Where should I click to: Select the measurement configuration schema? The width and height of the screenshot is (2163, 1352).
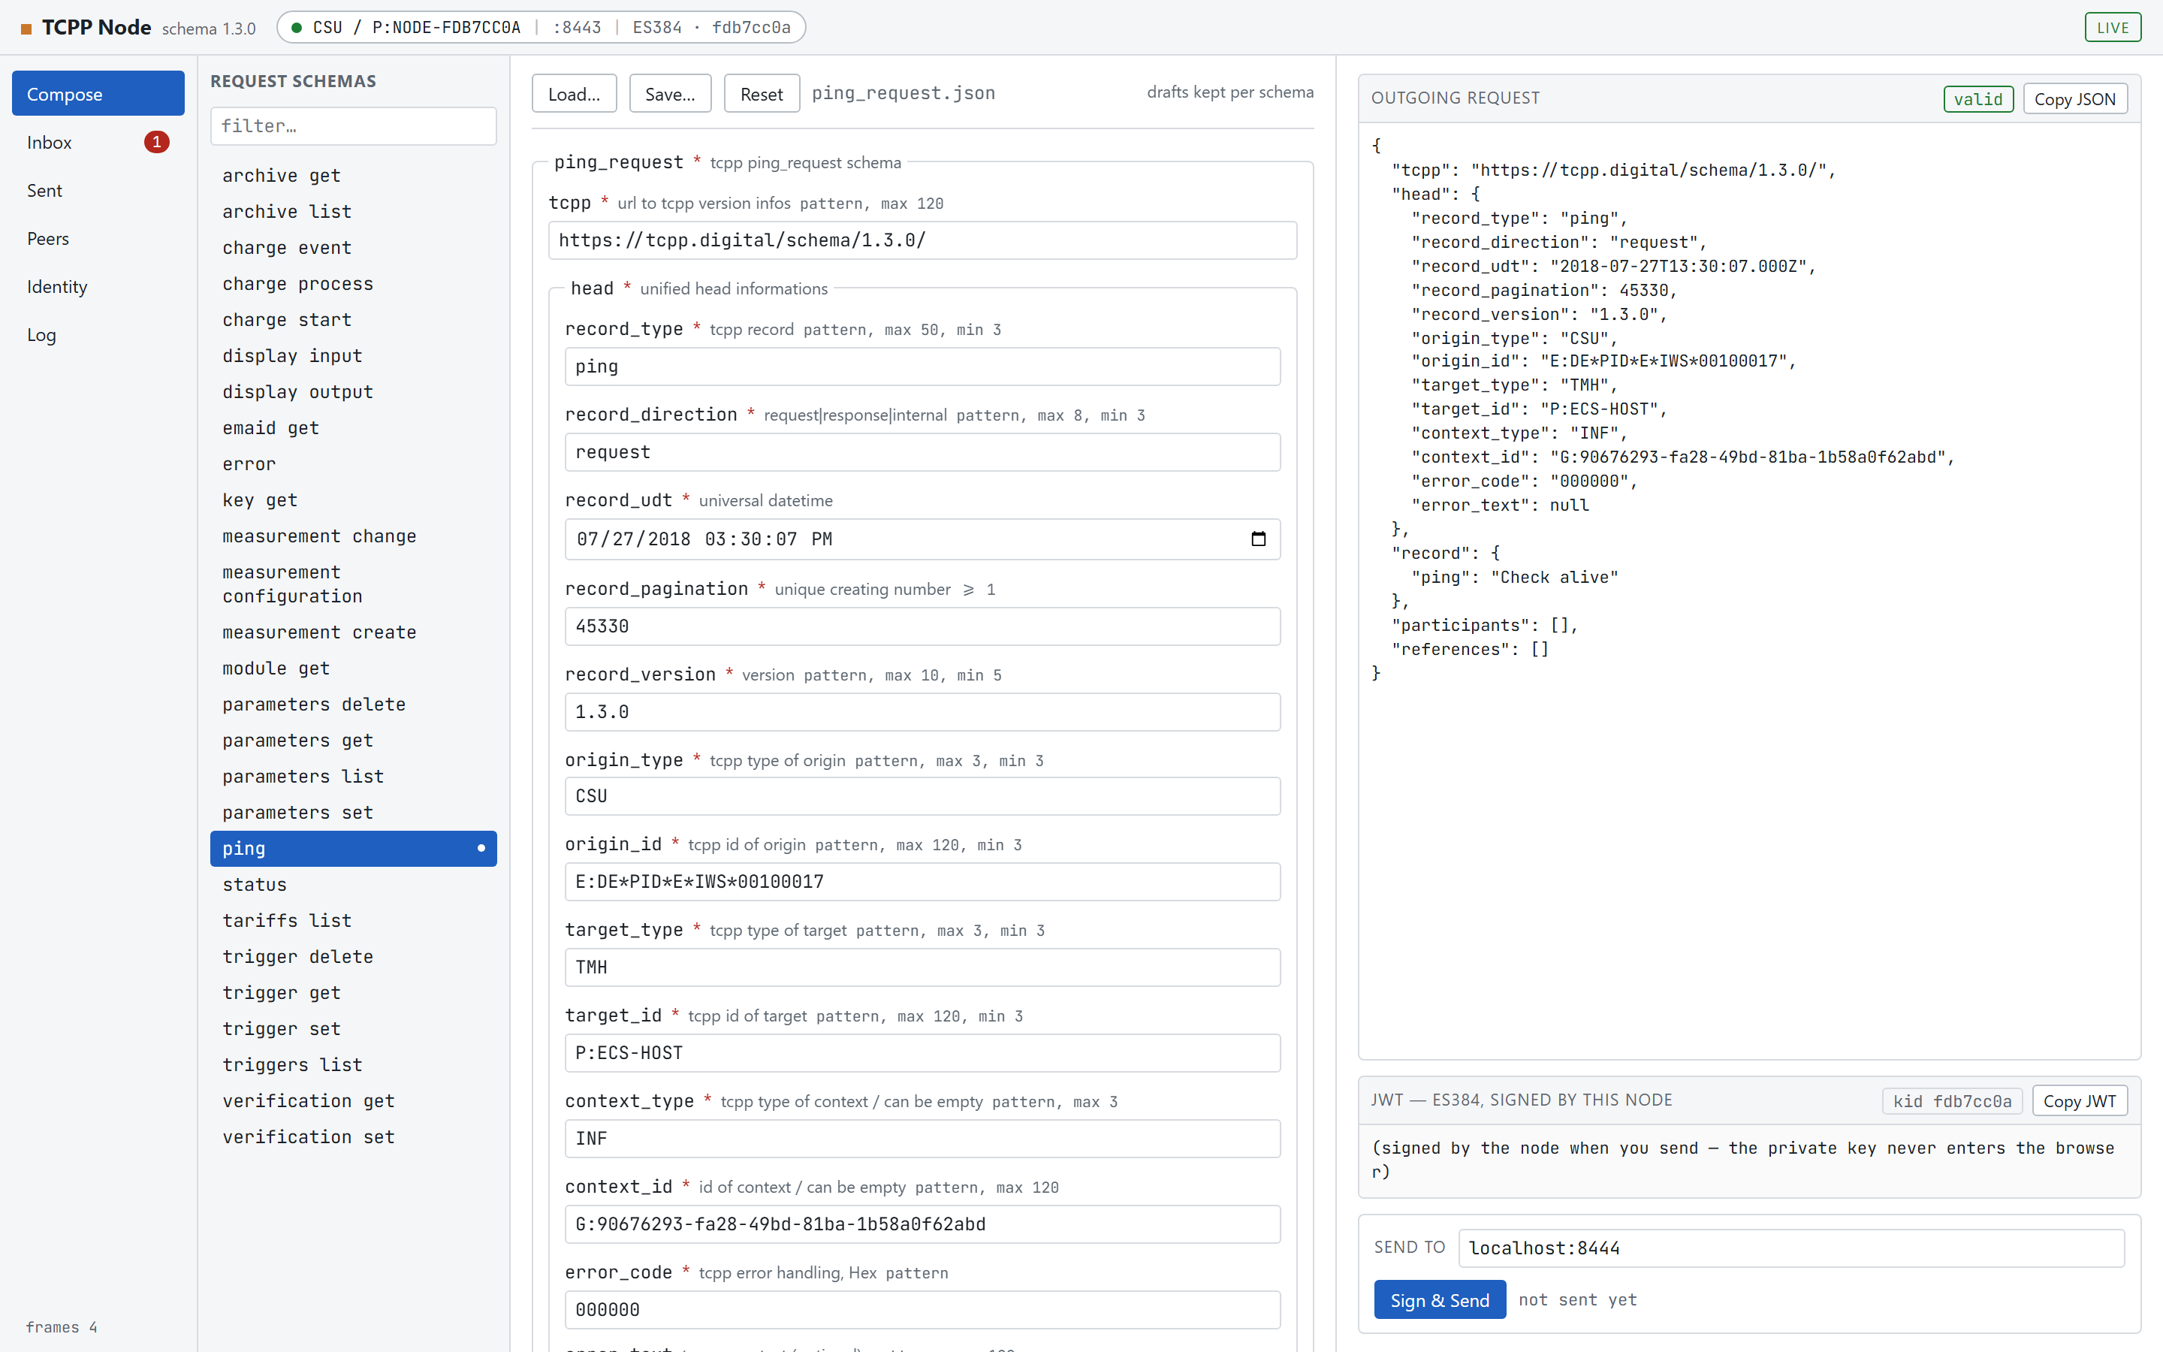353,585
